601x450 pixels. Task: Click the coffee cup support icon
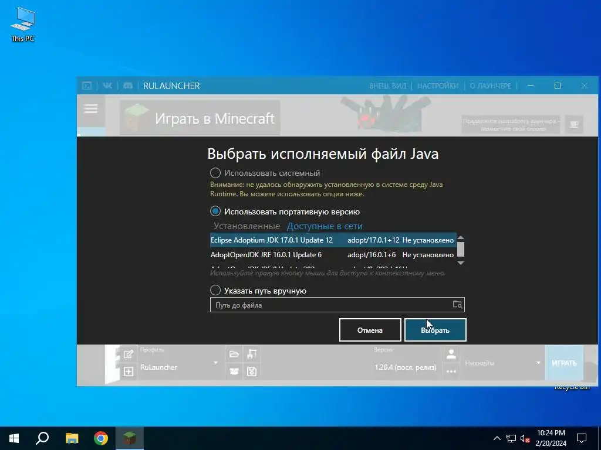coord(574,124)
